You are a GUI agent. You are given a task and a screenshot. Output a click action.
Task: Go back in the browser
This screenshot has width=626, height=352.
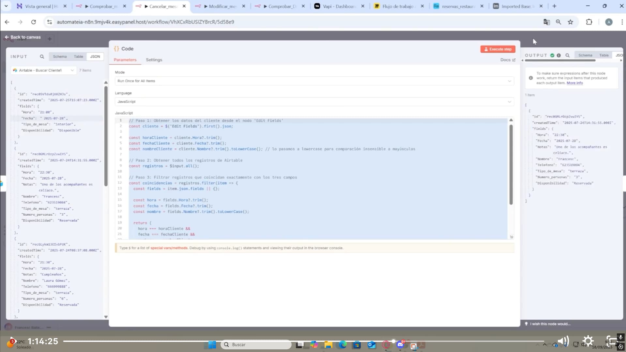(x=7, y=22)
